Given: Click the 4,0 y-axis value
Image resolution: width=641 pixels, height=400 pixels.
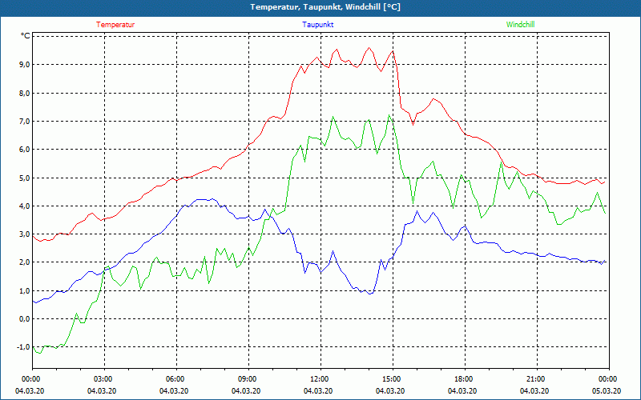Looking at the screenshot, I should (25, 206).
